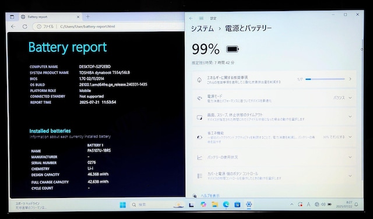Click the バッテリーの使用状況 chart icon

[199, 157]
